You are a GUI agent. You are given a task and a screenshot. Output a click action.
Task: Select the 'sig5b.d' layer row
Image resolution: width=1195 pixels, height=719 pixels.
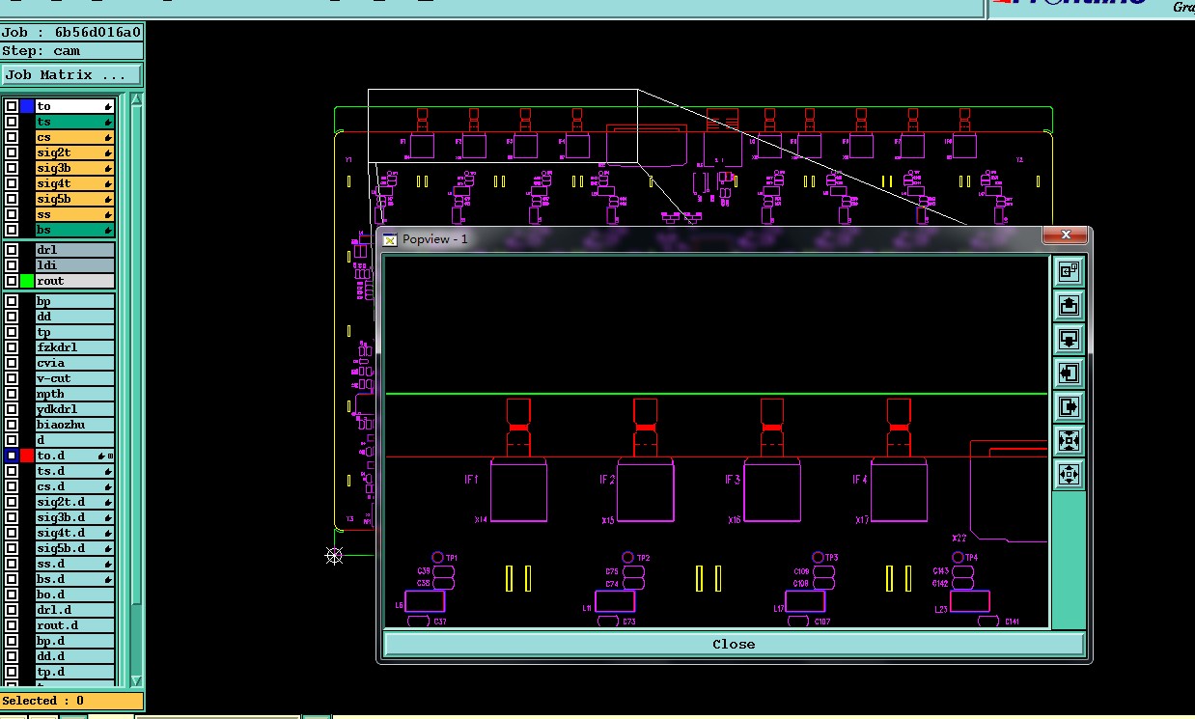pyautogui.click(x=75, y=548)
